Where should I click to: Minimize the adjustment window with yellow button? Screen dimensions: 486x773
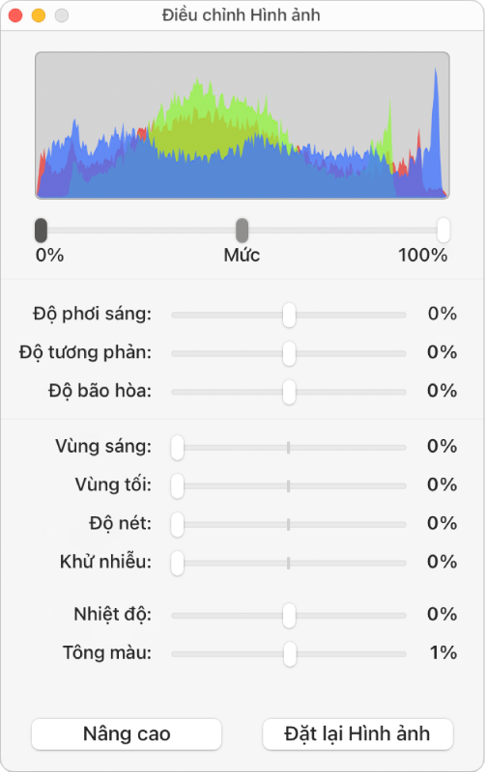tap(39, 15)
